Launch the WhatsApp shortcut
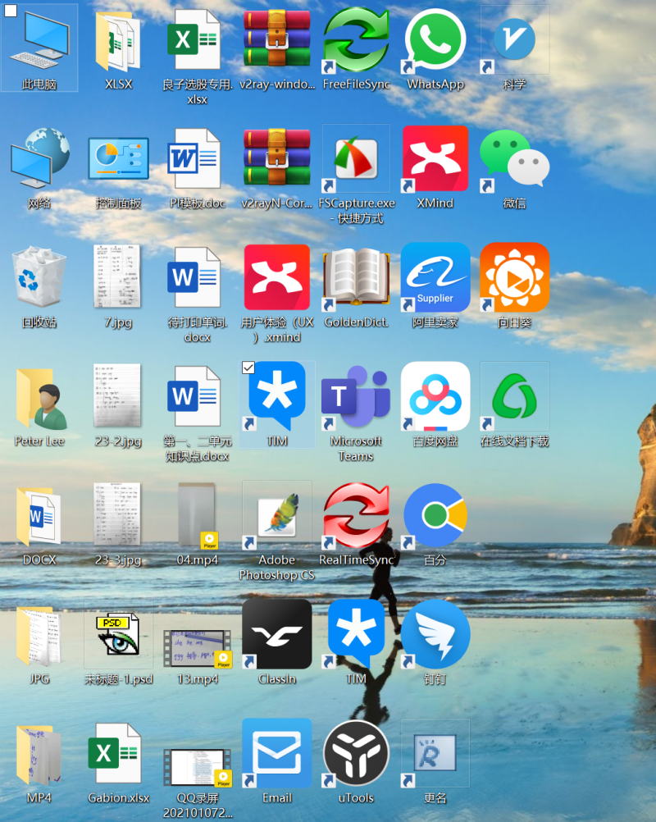This screenshot has height=822, width=656. (x=435, y=41)
